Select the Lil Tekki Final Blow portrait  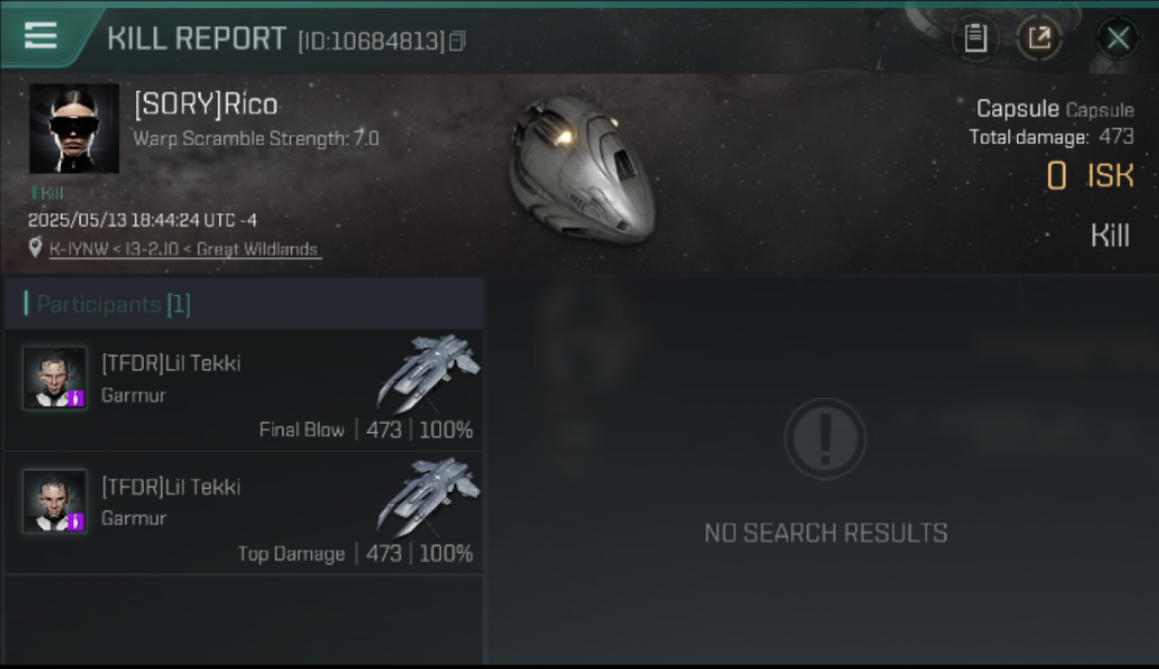pyautogui.click(x=55, y=378)
